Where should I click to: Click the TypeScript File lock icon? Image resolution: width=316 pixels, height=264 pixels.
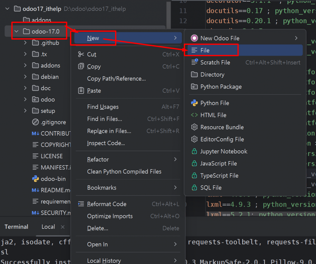[194, 175]
